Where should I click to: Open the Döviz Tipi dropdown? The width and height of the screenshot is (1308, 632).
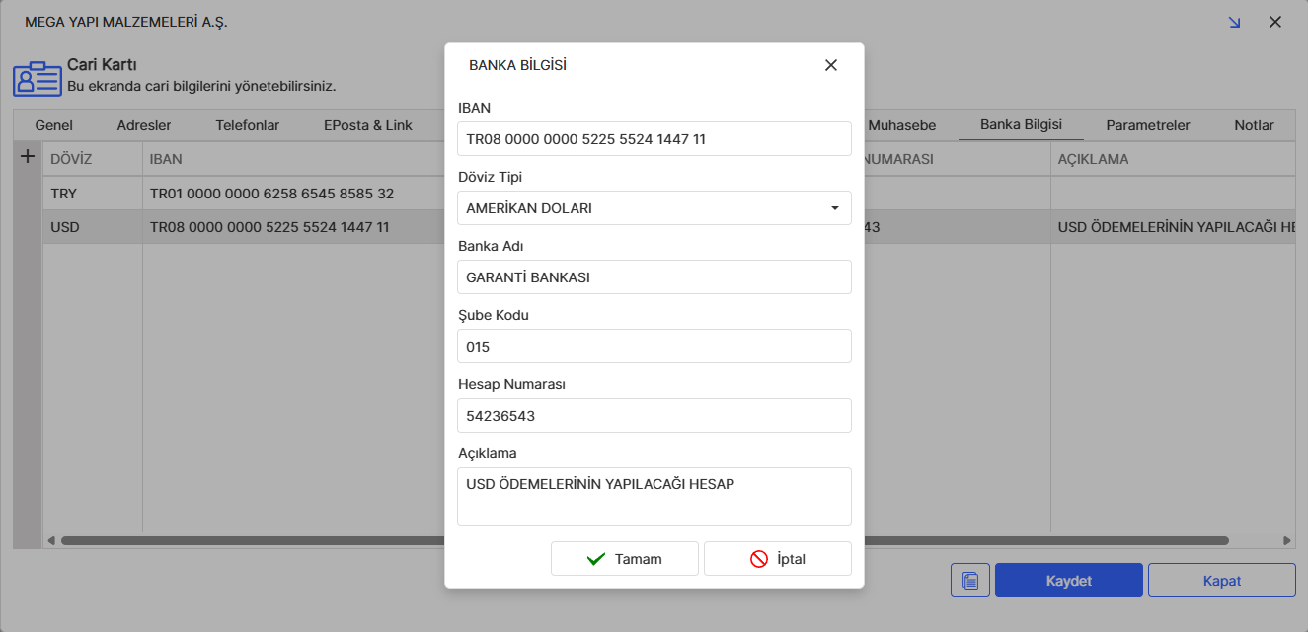[834, 208]
